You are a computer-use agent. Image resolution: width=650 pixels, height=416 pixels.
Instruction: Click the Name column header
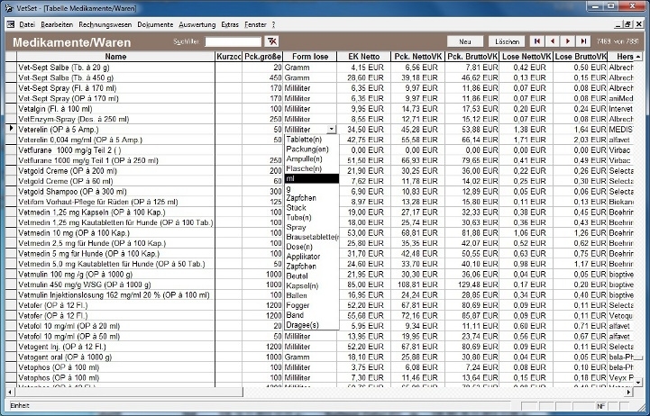[x=115, y=57]
